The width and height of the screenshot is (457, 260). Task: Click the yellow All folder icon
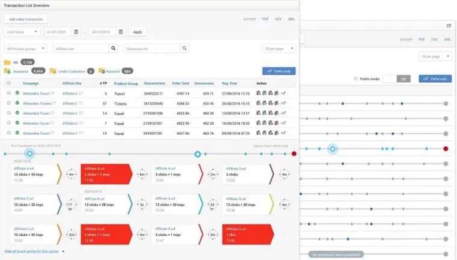(x=7, y=62)
